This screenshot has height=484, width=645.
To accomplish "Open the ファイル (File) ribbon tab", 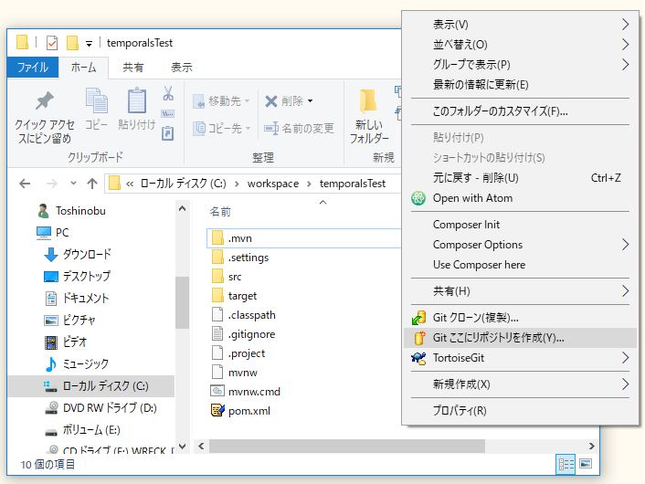I will 33,68.
